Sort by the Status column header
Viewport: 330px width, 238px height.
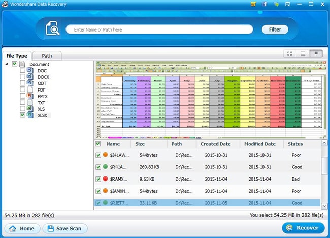302,144
